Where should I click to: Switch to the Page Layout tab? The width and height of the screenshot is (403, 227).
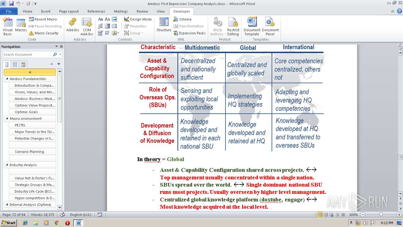pyautogui.click(x=69, y=11)
